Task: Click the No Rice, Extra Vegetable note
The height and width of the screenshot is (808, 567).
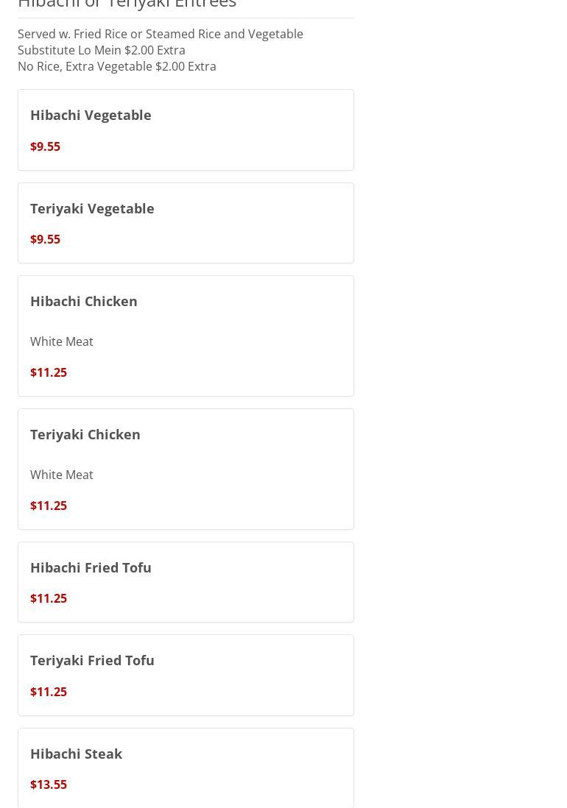Action: click(117, 66)
